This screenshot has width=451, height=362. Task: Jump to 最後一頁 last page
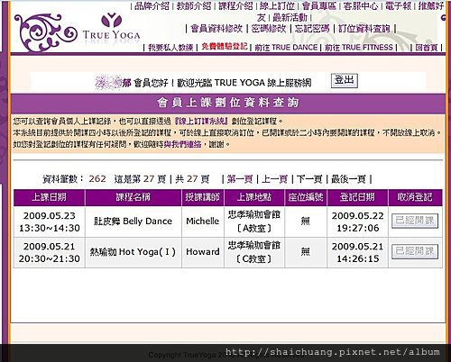(x=348, y=179)
